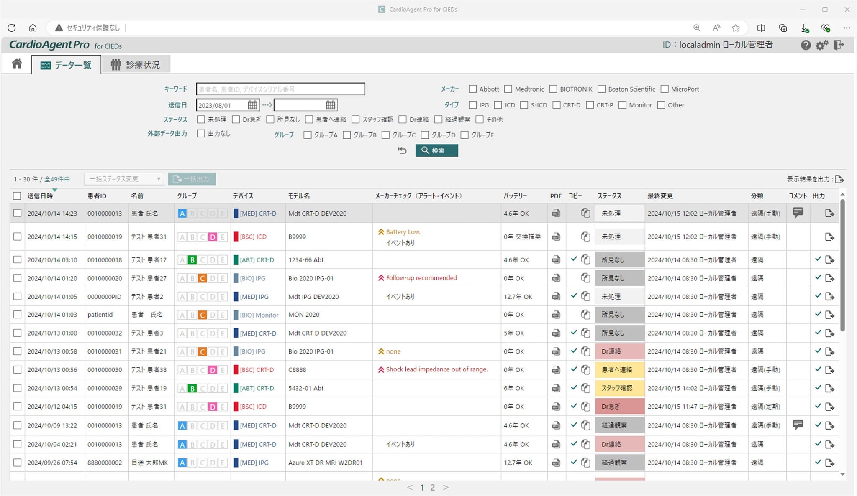The image size is (857, 496).
Task: Open status dropdown showing スタッフ確認
Action: 619,388
